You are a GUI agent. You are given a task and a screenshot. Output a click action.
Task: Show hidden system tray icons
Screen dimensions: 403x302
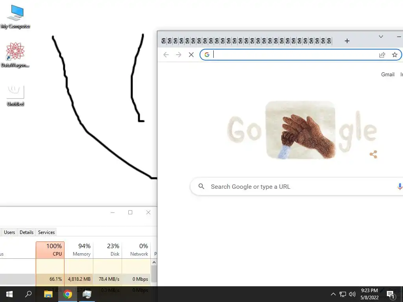(333, 294)
